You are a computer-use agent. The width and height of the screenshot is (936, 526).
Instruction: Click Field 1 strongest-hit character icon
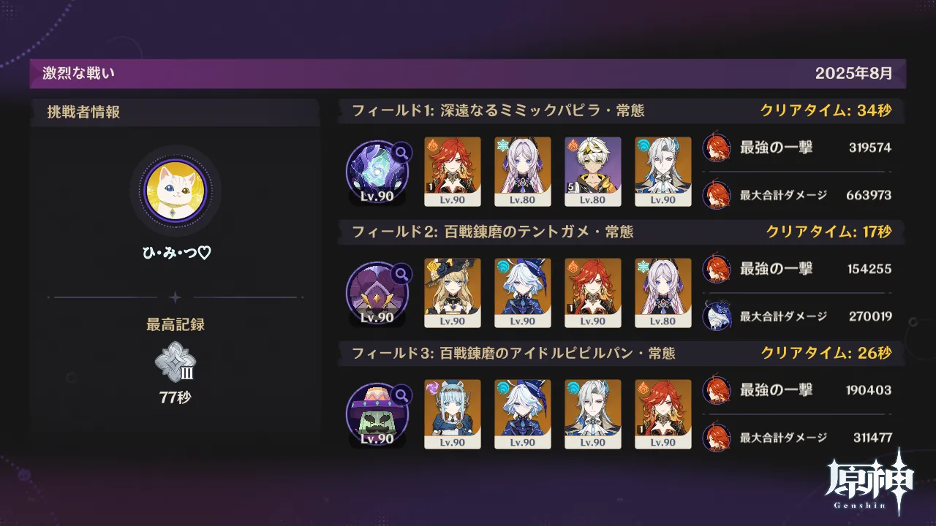point(717,148)
